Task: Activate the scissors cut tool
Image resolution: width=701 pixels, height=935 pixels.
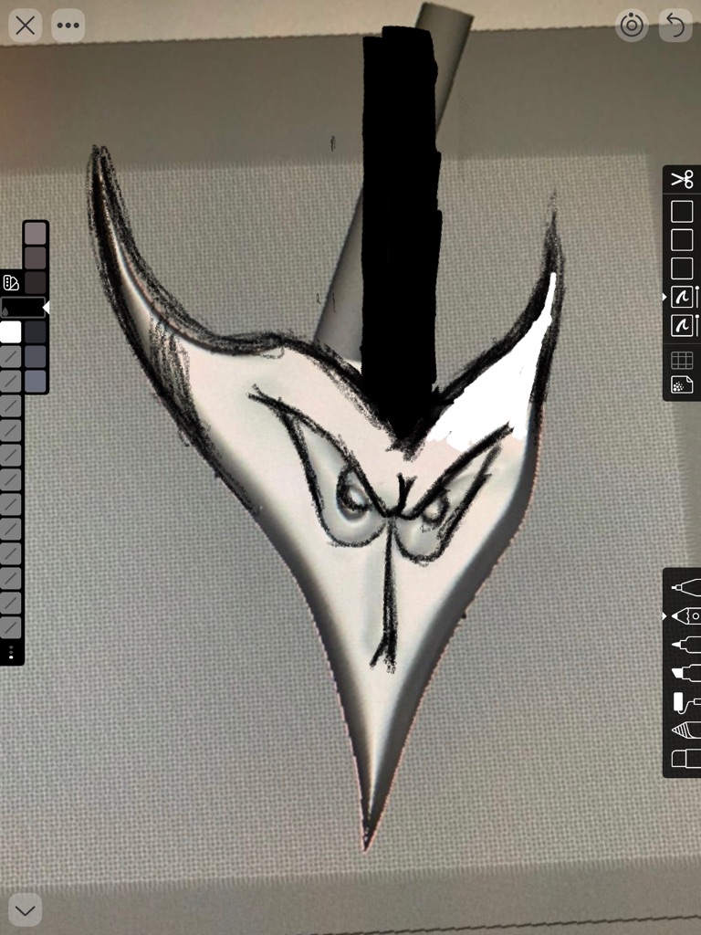Action: (682, 180)
